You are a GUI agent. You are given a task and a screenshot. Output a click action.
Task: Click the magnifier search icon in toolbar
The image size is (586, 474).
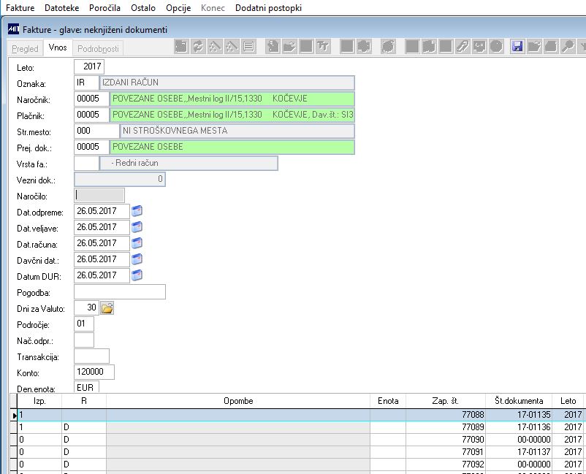point(568,47)
